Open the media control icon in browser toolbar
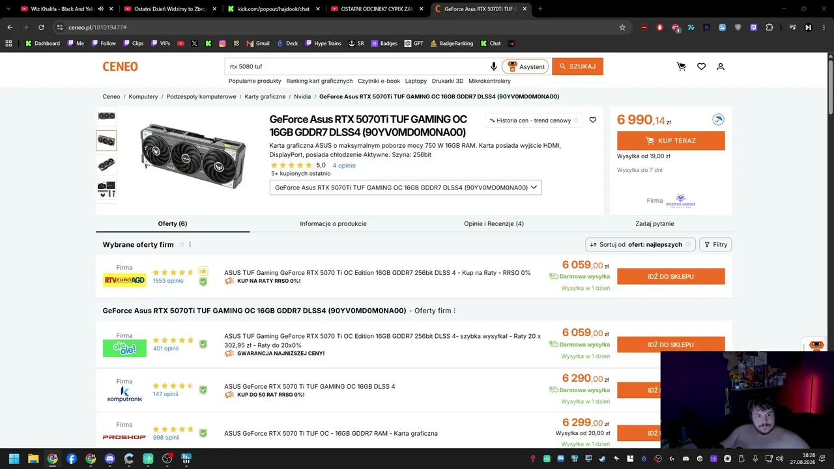The height and width of the screenshot is (469, 834). pos(792,27)
